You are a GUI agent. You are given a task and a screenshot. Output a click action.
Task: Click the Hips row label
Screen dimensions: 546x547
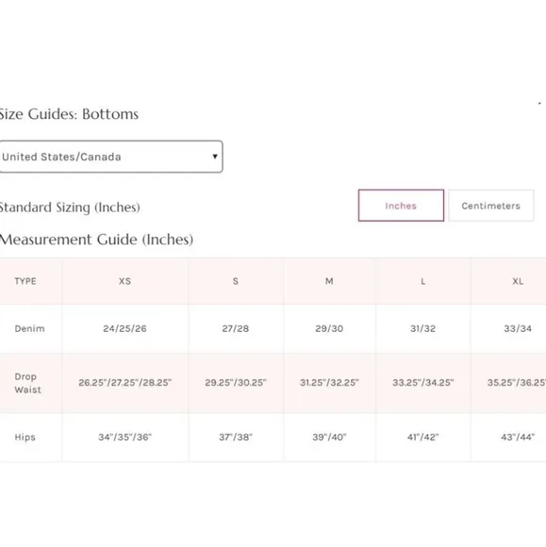(x=25, y=437)
